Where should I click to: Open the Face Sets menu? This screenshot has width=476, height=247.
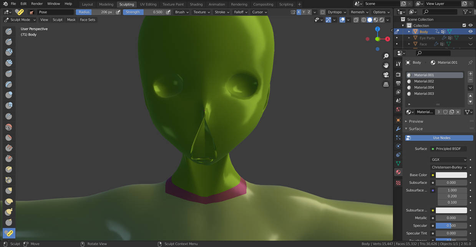[88, 20]
